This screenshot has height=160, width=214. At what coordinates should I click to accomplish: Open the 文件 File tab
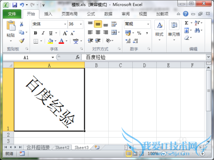(x=12, y=14)
